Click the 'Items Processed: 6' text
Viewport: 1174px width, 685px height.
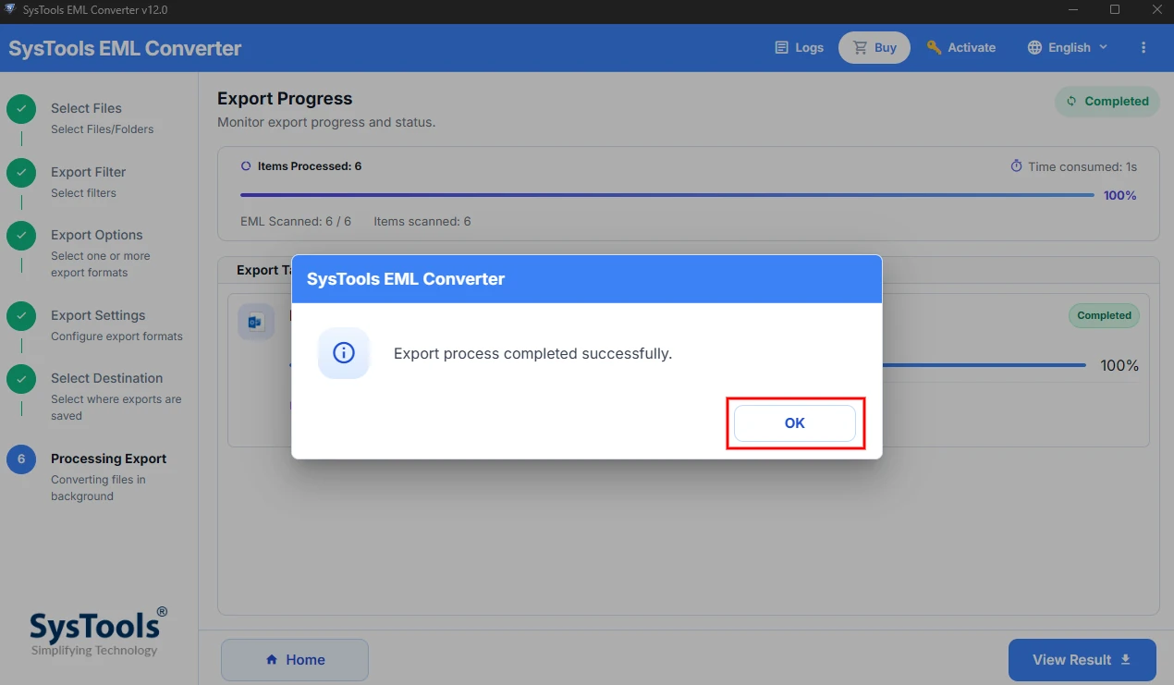coord(310,166)
